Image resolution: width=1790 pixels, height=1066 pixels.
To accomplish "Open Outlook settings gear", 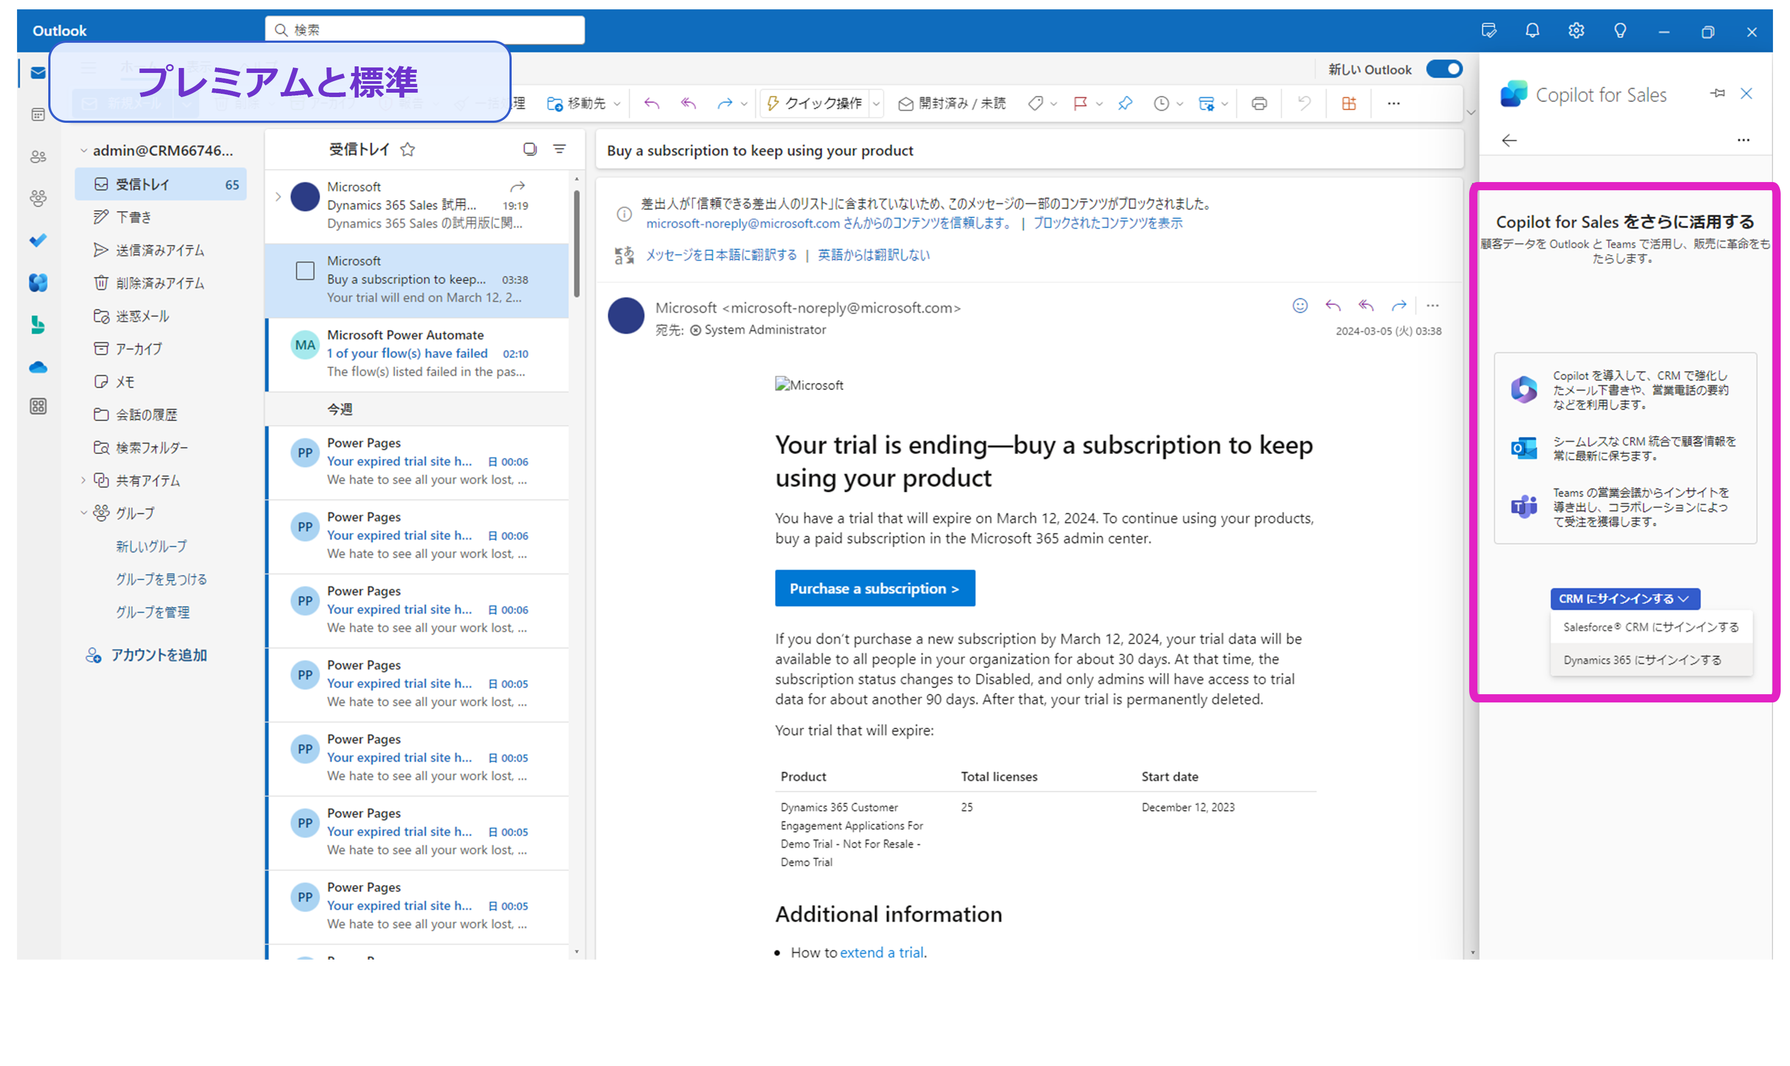I will pos(1576,30).
